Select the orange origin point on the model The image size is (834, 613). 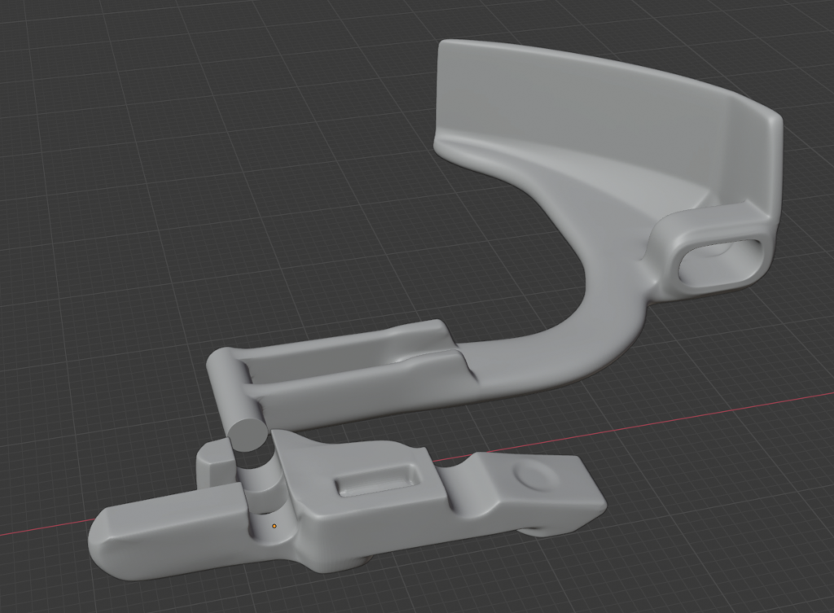[274, 526]
